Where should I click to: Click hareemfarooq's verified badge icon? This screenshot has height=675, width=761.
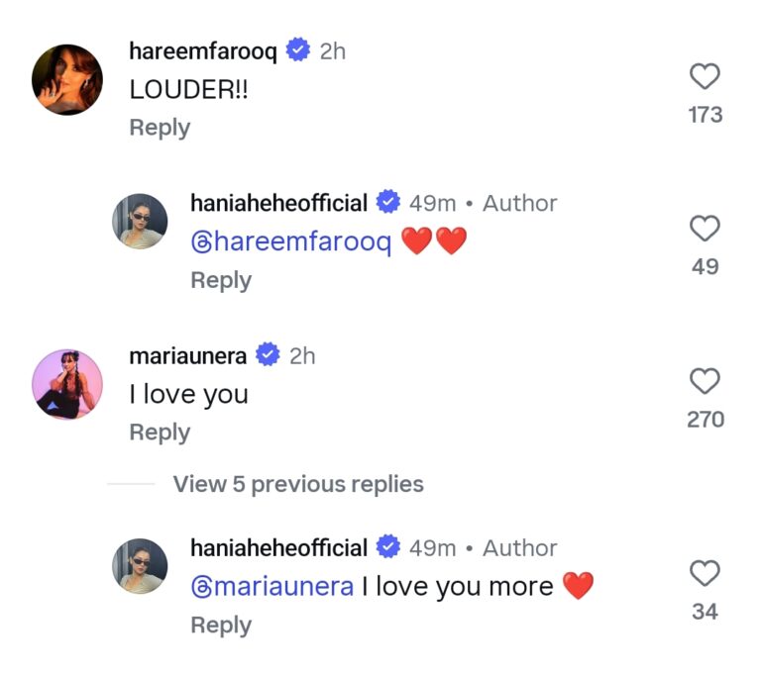pos(296,50)
